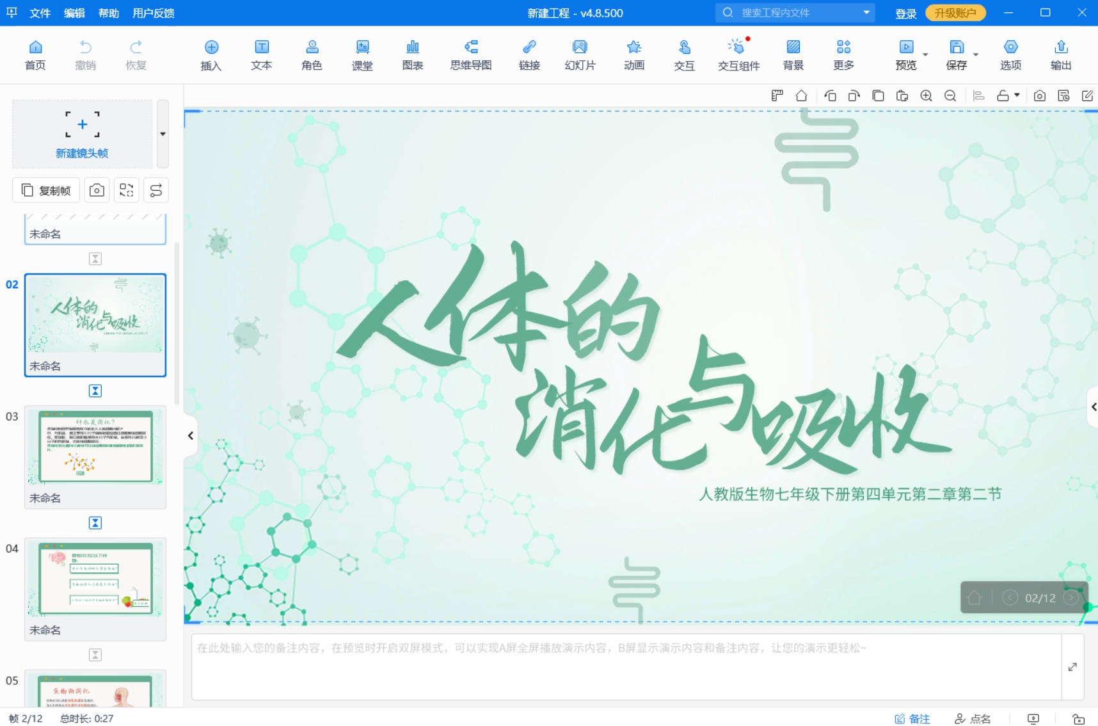The image size is (1098, 726).
Task: Open the 交互组件 interactive components tool
Action: click(738, 55)
